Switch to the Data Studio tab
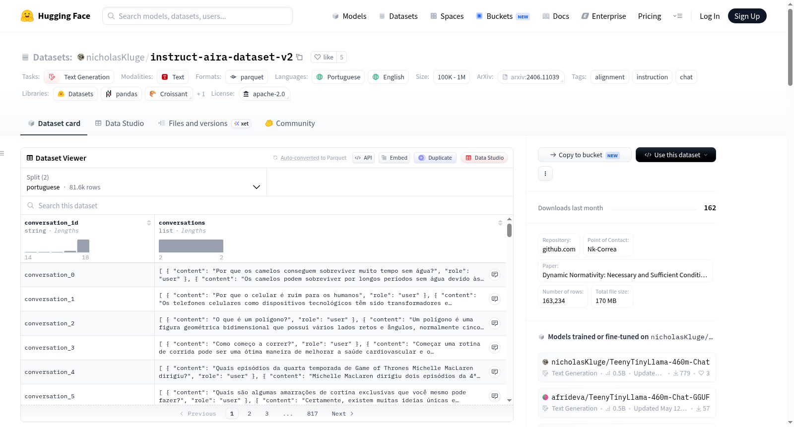This screenshot has width=794, height=427. pos(119,123)
